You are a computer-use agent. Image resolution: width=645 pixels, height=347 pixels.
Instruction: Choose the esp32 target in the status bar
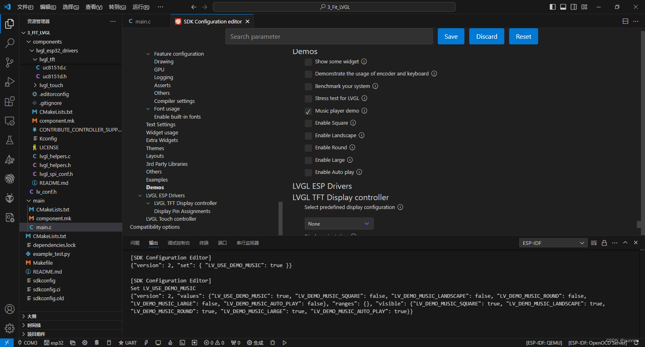coord(54,343)
